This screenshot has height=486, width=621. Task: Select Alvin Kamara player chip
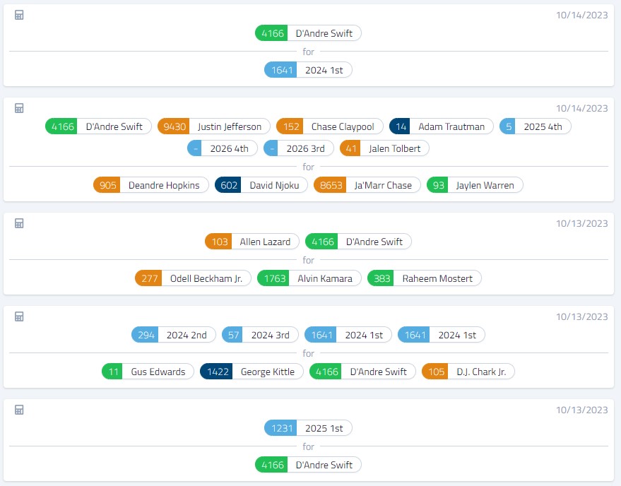[x=309, y=278]
